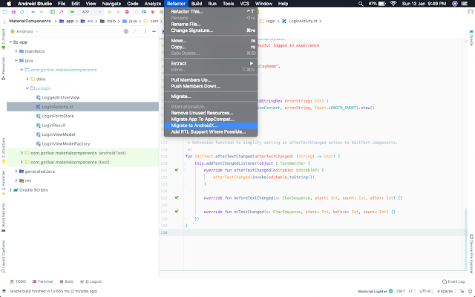The width and height of the screenshot is (475, 297).
Task: Select LoginActivity.kt in project tree
Action: coord(82,107)
